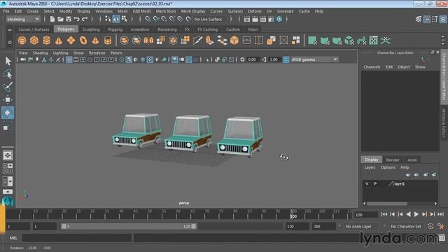Toggle layer1 visibility V box

coord(367,183)
